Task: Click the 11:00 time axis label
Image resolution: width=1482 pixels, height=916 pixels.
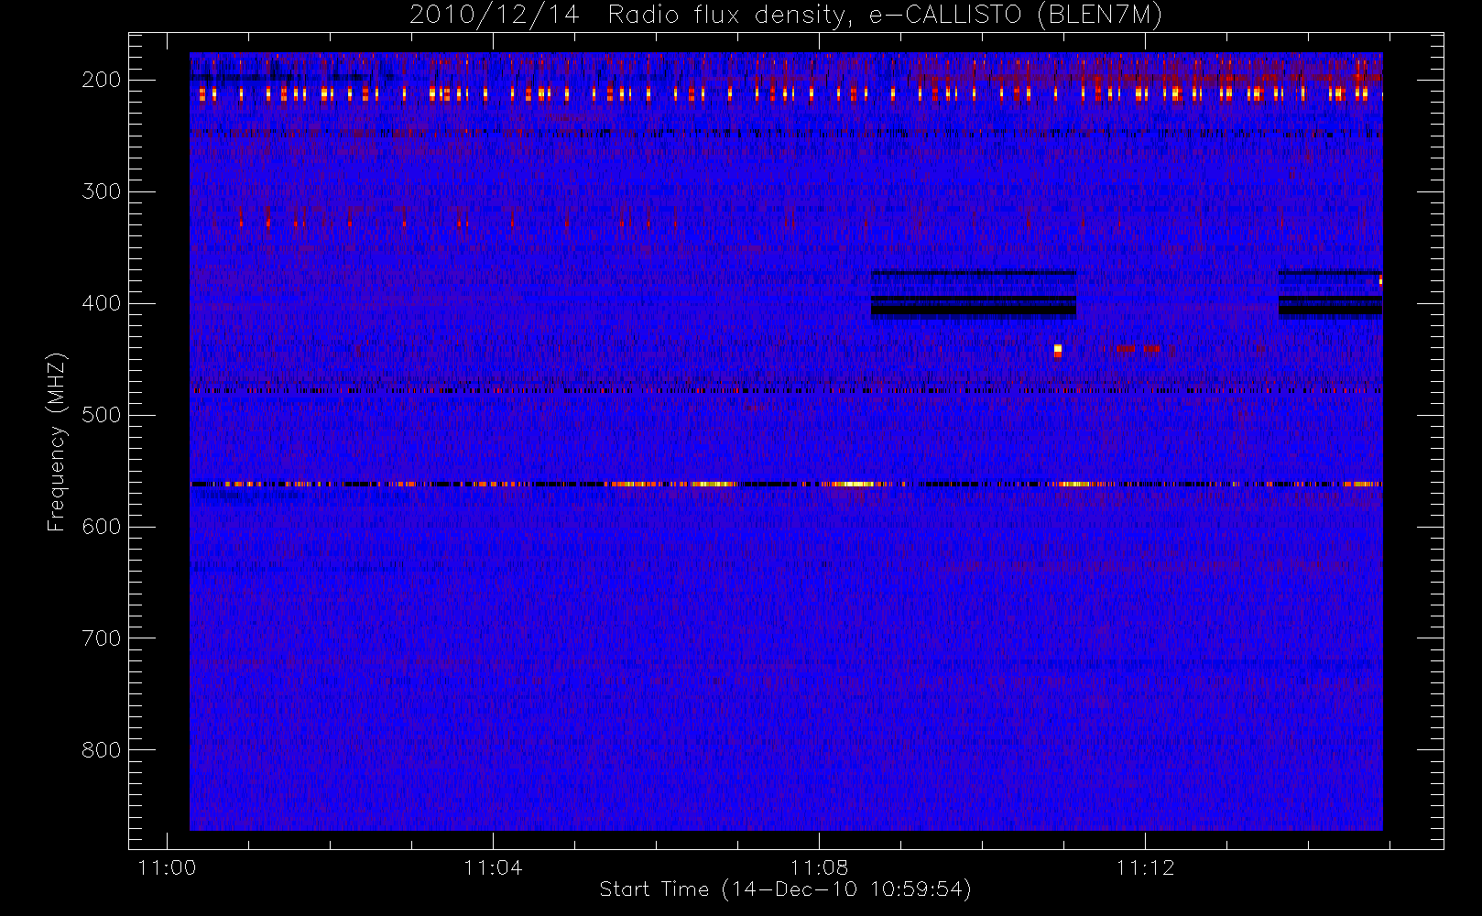Action: tap(167, 867)
